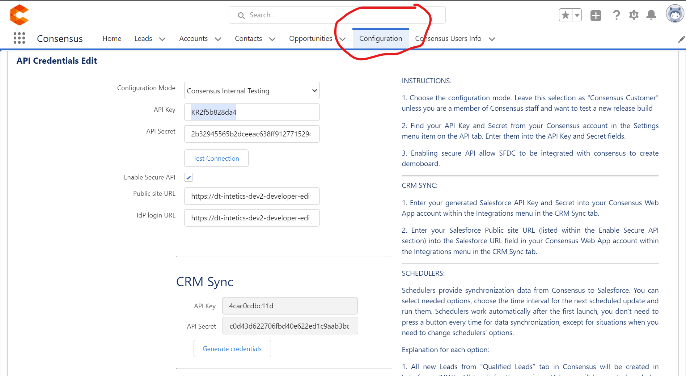Open the Contacts tab
This screenshot has height=376, width=686.
(x=249, y=38)
